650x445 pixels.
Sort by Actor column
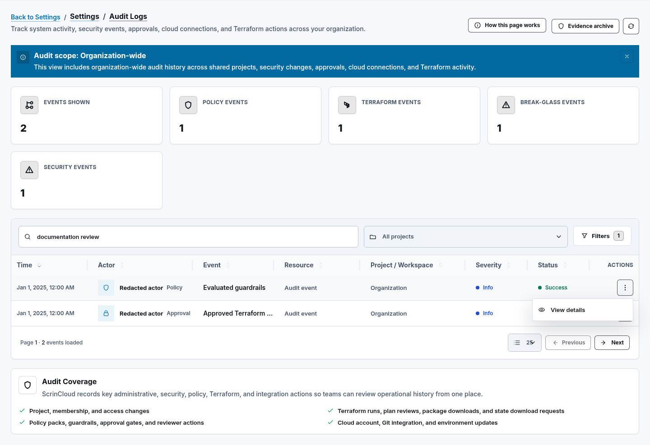[111, 265]
